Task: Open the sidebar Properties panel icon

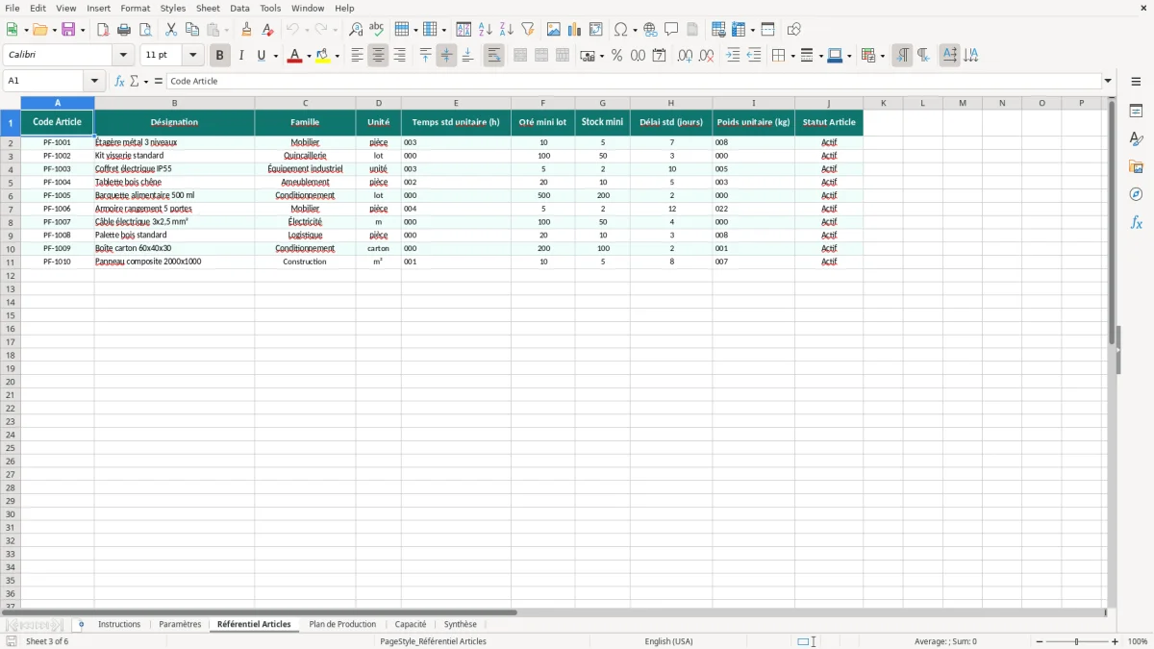Action: point(1136,111)
